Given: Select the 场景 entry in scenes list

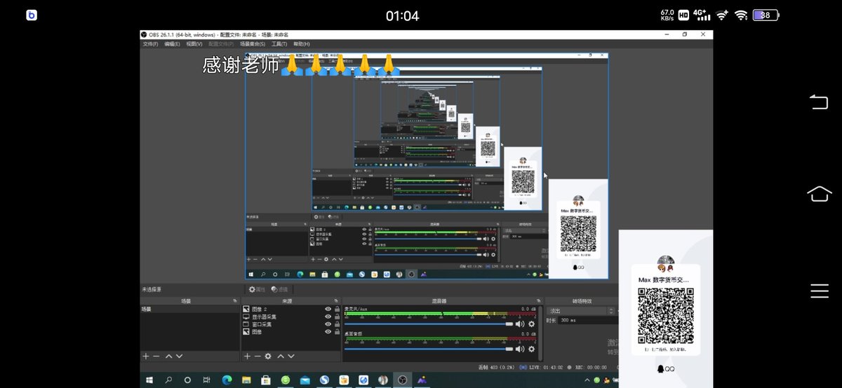Looking at the screenshot, I should 189,309.
